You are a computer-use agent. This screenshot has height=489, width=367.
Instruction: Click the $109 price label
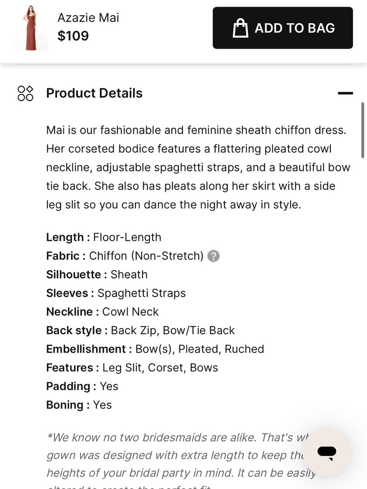(73, 36)
